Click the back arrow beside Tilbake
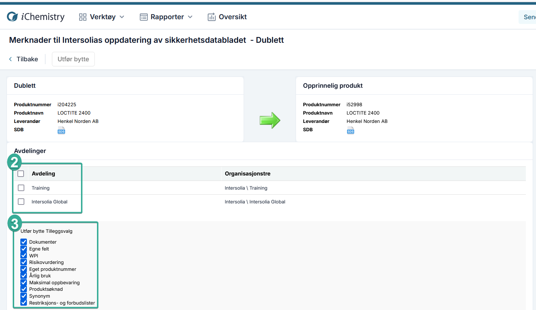 11,59
